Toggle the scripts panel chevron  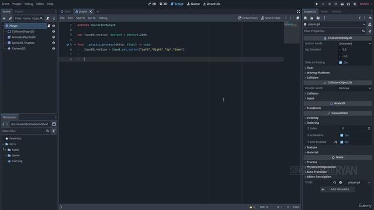(x=61, y=207)
